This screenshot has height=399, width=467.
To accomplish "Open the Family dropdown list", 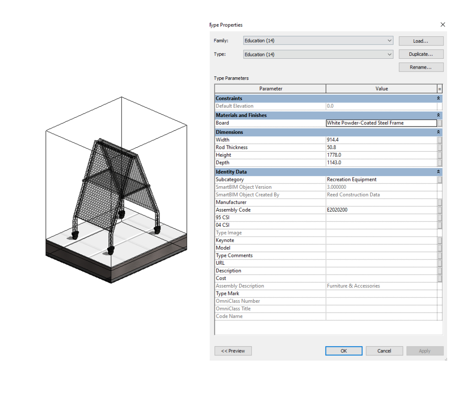I will click(x=390, y=41).
